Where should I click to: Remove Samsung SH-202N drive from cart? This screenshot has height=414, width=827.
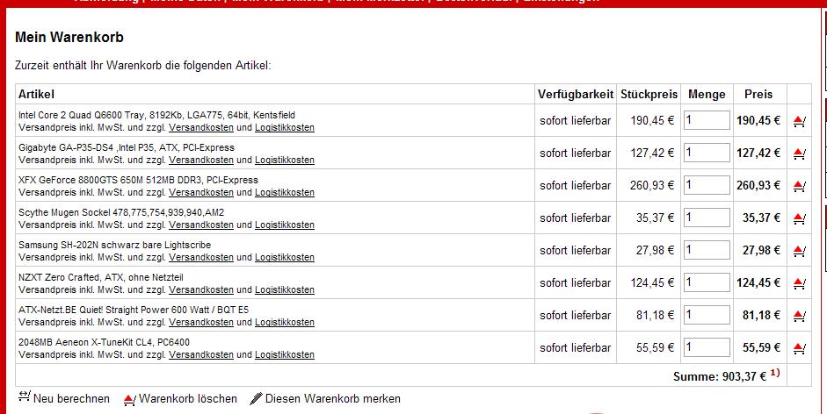[x=799, y=251]
